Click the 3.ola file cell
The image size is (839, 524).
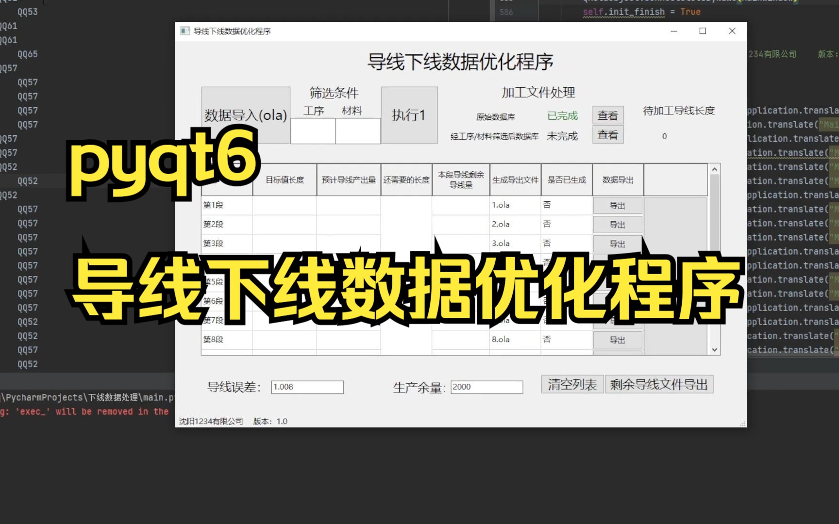(x=515, y=243)
